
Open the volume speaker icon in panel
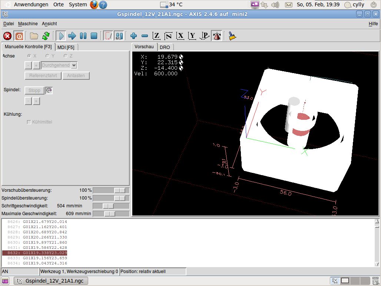[x=275, y=4]
